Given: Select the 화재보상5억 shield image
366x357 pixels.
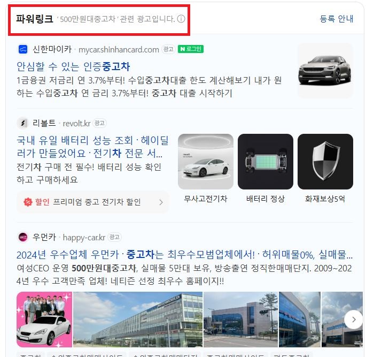Looking at the screenshot, I should (x=325, y=162).
